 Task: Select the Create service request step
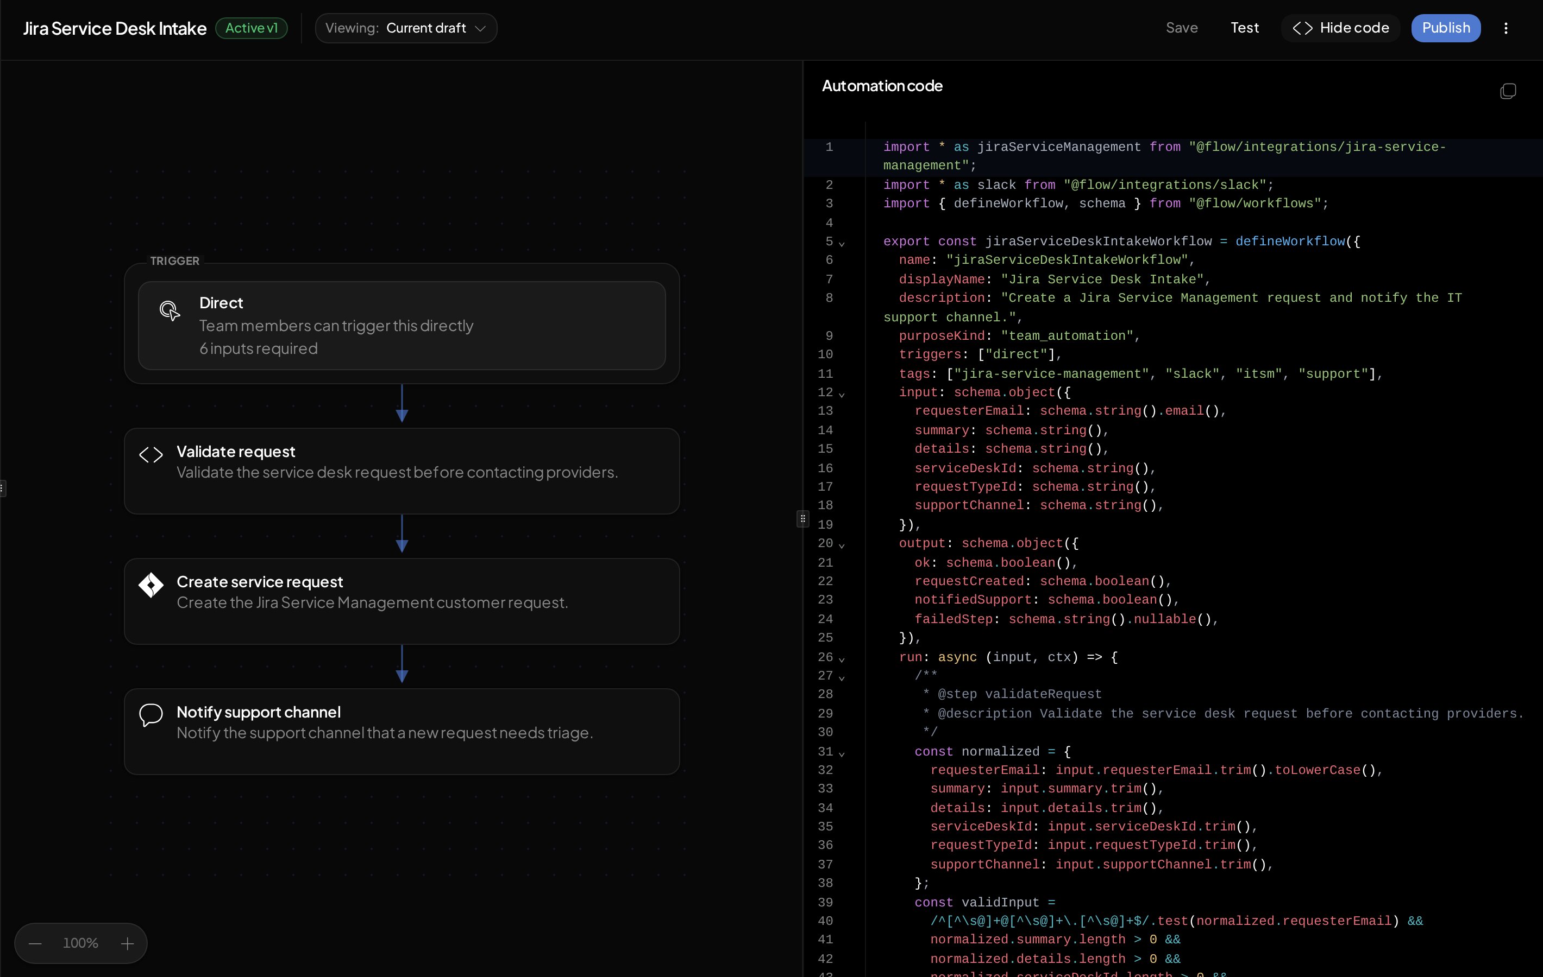coord(402,601)
